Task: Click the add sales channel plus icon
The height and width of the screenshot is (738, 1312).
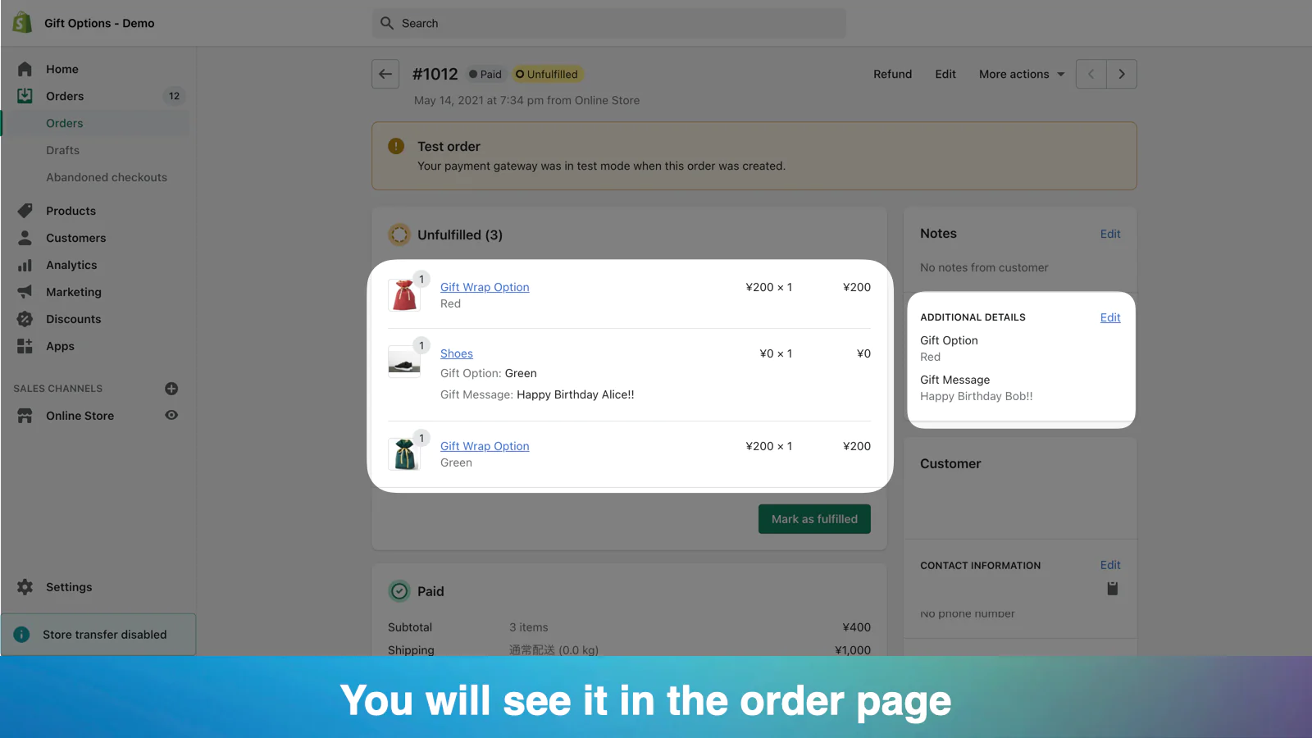Action: (x=171, y=389)
